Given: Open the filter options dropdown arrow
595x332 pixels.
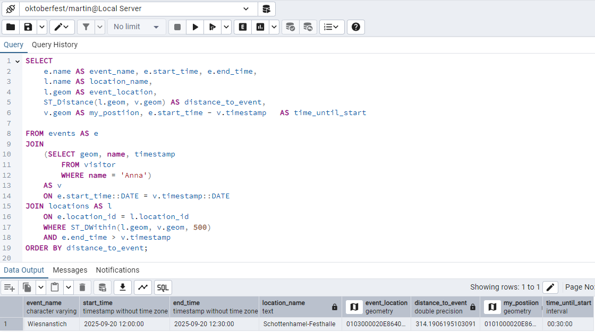Looking at the screenshot, I should click(x=100, y=27).
